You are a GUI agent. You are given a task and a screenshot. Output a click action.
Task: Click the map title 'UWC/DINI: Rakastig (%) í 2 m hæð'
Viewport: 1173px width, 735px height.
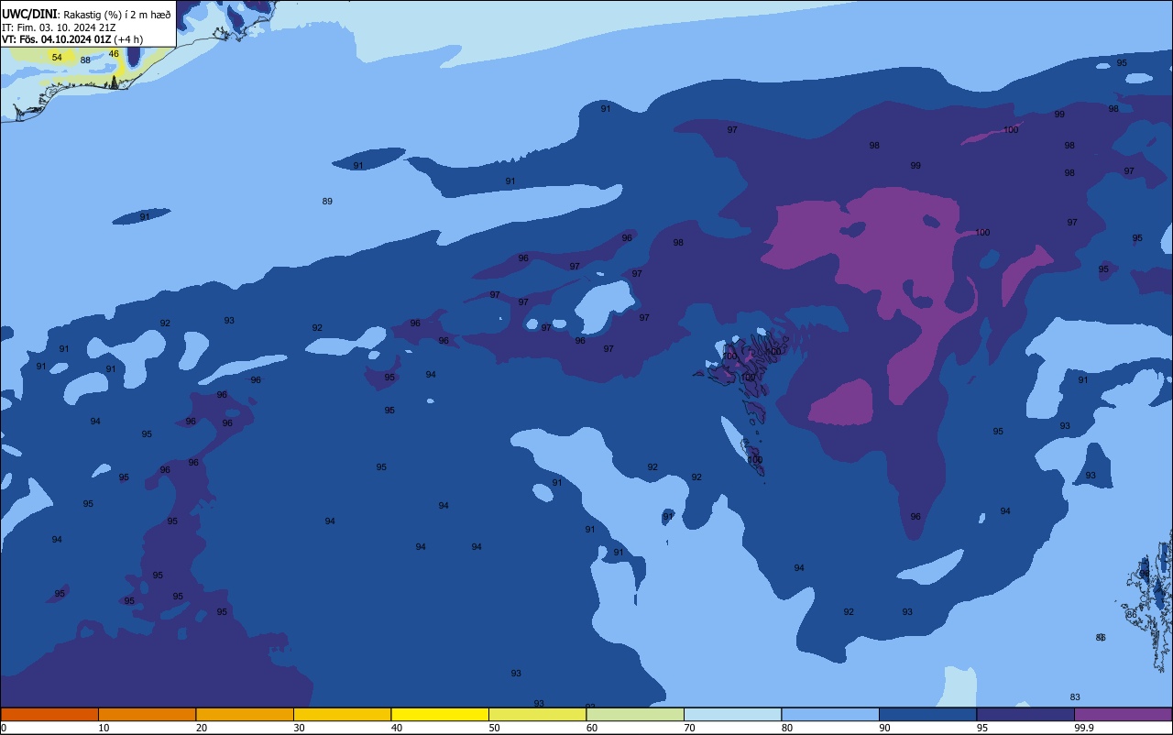point(86,15)
